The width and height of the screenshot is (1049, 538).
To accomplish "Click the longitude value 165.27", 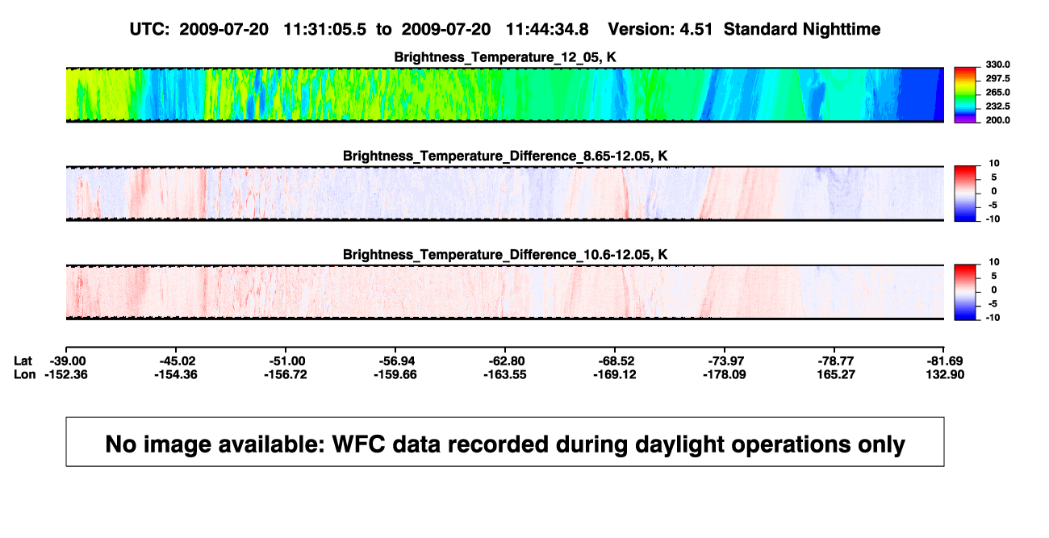I will pyautogui.click(x=836, y=374).
